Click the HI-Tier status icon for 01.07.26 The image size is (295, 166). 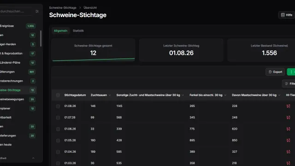tap(288, 118)
